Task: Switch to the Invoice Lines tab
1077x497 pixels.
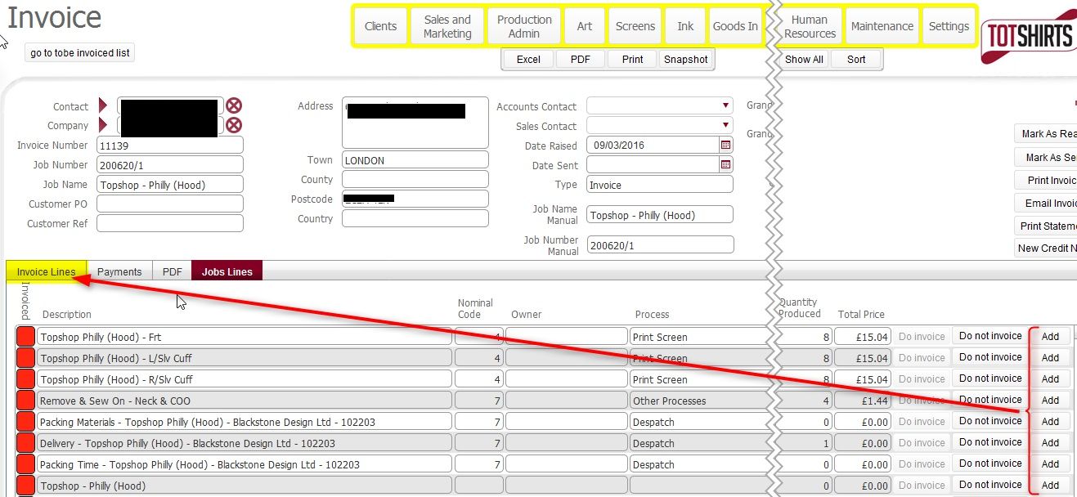Action: click(x=46, y=272)
